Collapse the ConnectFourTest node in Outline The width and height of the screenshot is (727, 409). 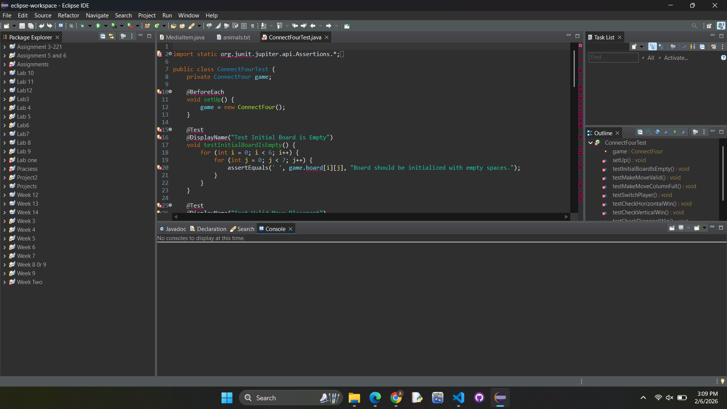(x=590, y=143)
